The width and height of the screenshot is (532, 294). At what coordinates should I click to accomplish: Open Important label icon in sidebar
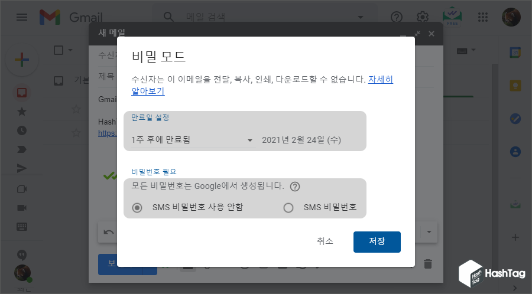(x=22, y=149)
